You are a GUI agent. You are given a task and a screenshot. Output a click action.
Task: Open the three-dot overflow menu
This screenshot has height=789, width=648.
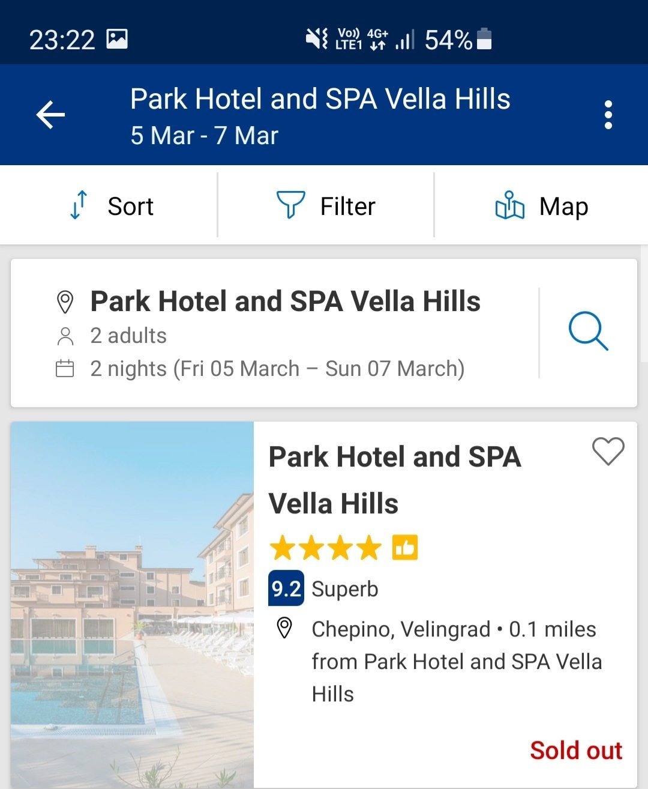[x=608, y=115]
